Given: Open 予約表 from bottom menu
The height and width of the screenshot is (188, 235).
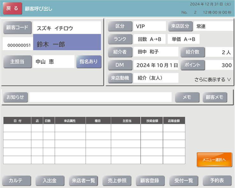Looking at the screenshot, I should coord(217,180).
